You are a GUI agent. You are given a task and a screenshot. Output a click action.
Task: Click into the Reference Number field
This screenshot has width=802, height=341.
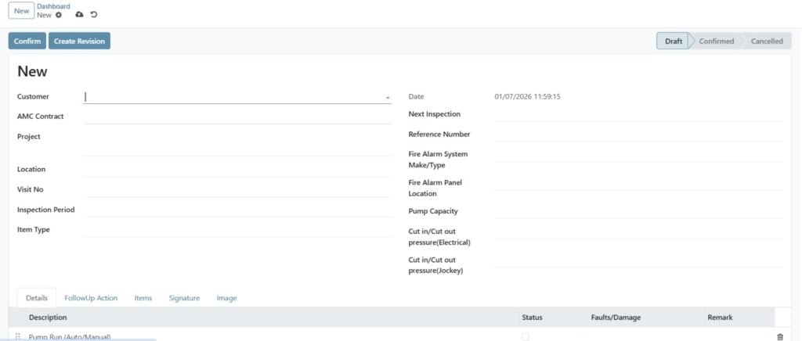click(x=638, y=135)
